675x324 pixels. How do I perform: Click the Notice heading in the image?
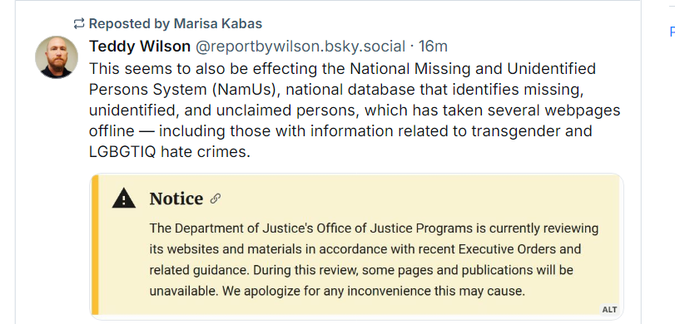(x=176, y=199)
